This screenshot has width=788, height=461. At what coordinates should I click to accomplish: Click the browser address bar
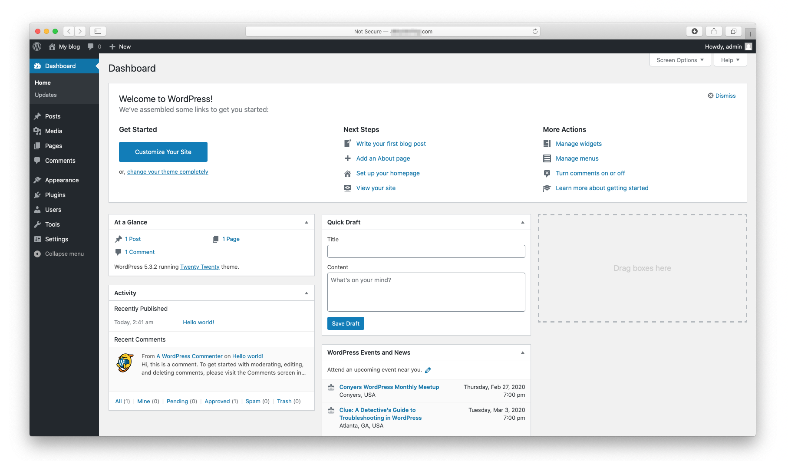point(392,31)
